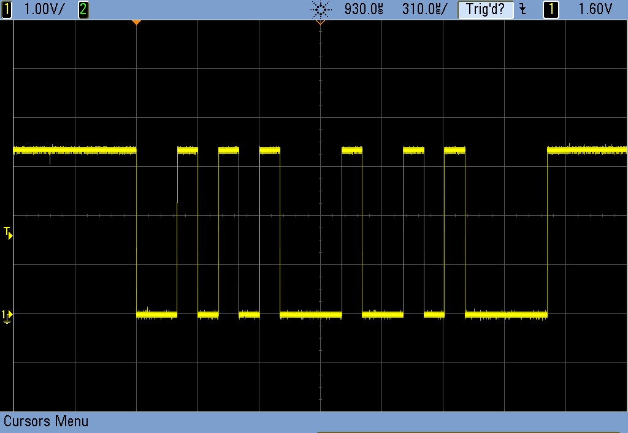Click the idle high trace at far right
Screen dimensions: 628x433
point(587,150)
